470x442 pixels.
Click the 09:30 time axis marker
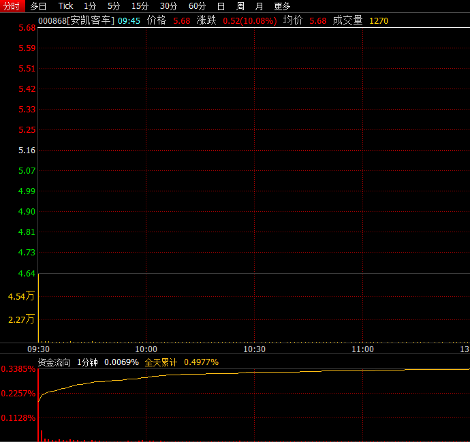tap(38, 349)
